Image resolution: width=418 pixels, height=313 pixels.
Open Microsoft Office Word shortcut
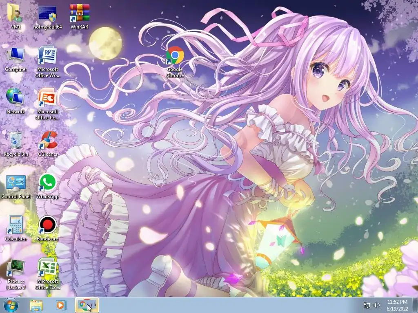pyautogui.click(x=47, y=62)
